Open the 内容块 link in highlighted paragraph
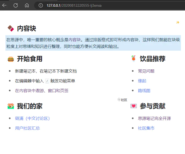The image size is (185, 154). pyautogui.click(x=75, y=40)
